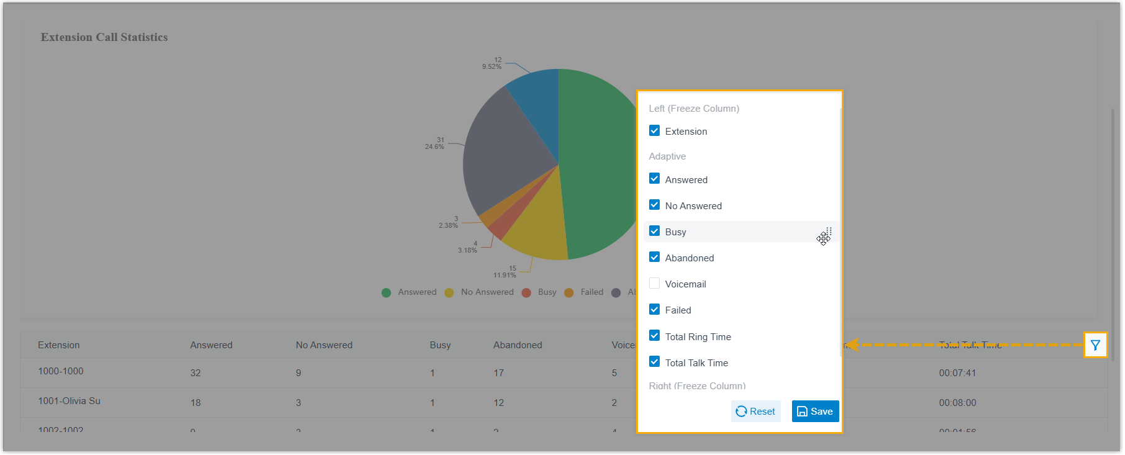Click the Busy red legend dot

click(x=526, y=293)
